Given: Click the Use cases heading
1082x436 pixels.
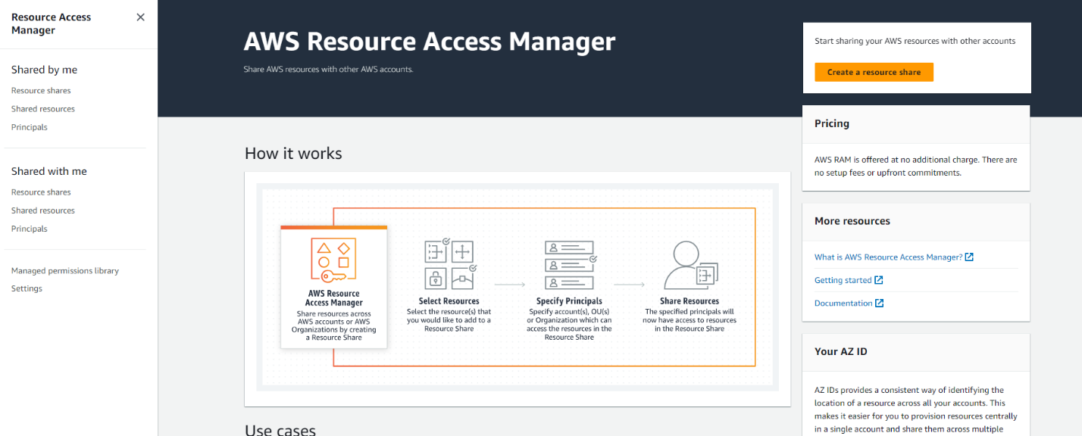Looking at the screenshot, I should [x=280, y=430].
